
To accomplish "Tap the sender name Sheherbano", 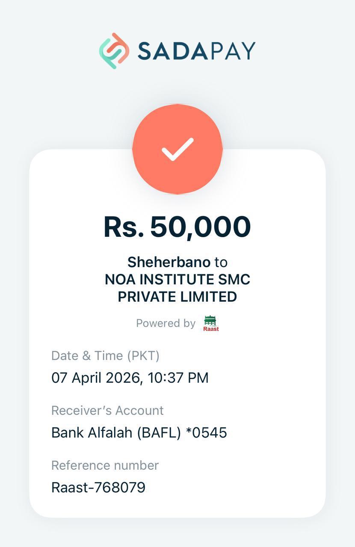I will (x=169, y=262).
